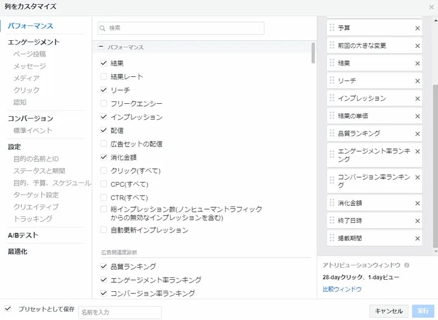Go to トラッキング subcategory
The image size is (438, 320).
click(x=32, y=219)
